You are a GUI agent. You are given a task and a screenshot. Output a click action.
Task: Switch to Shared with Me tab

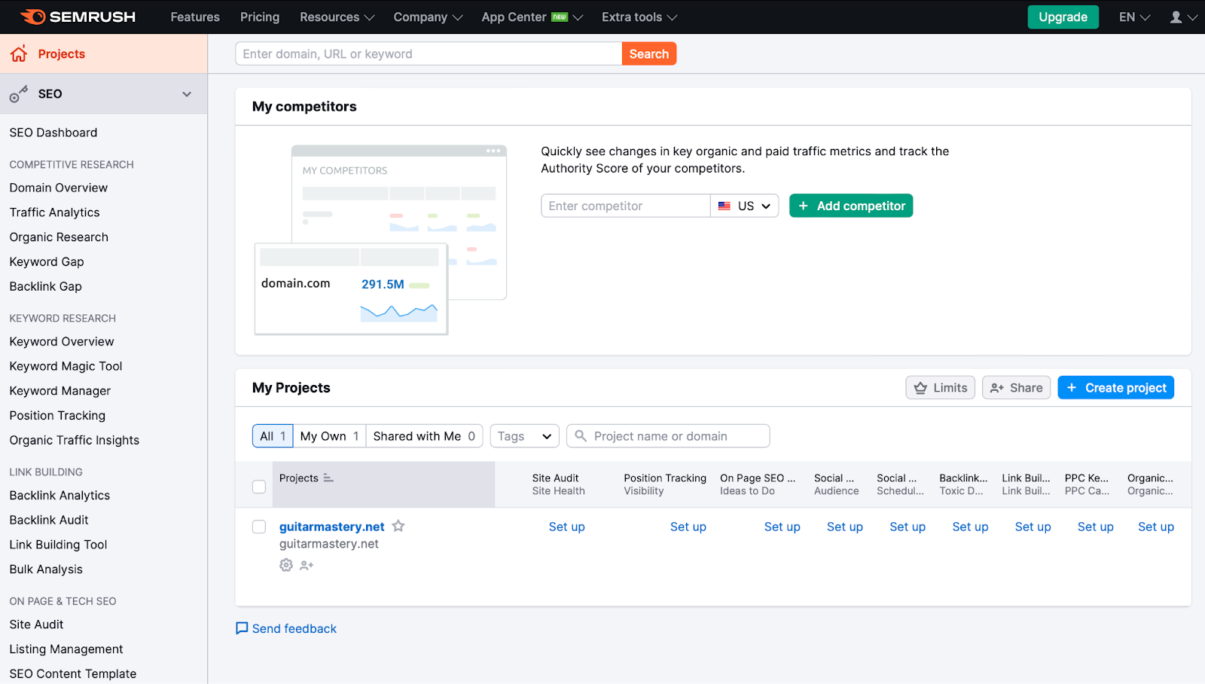tap(424, 435)
